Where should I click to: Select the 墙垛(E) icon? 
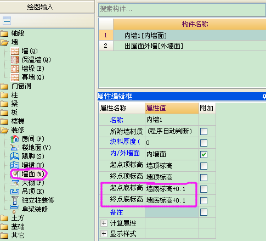pos(15,69)
